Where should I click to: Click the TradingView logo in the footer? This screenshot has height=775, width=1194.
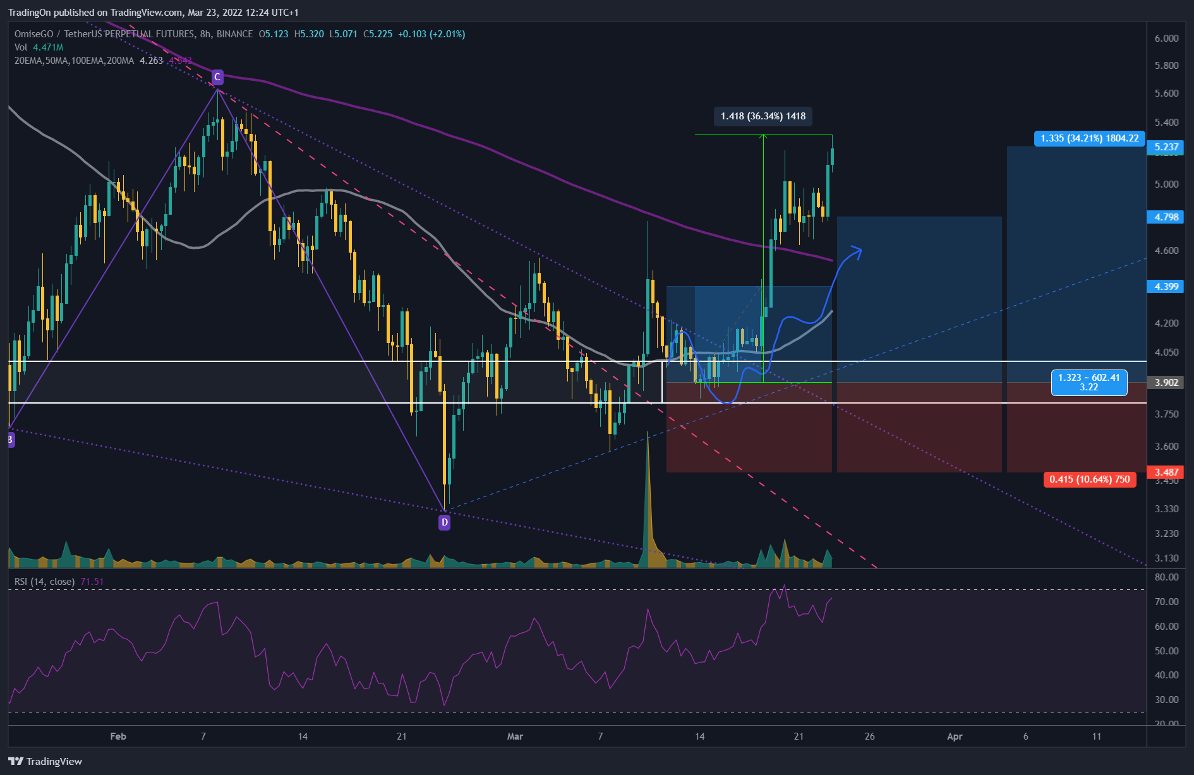[x=45, y=761]
